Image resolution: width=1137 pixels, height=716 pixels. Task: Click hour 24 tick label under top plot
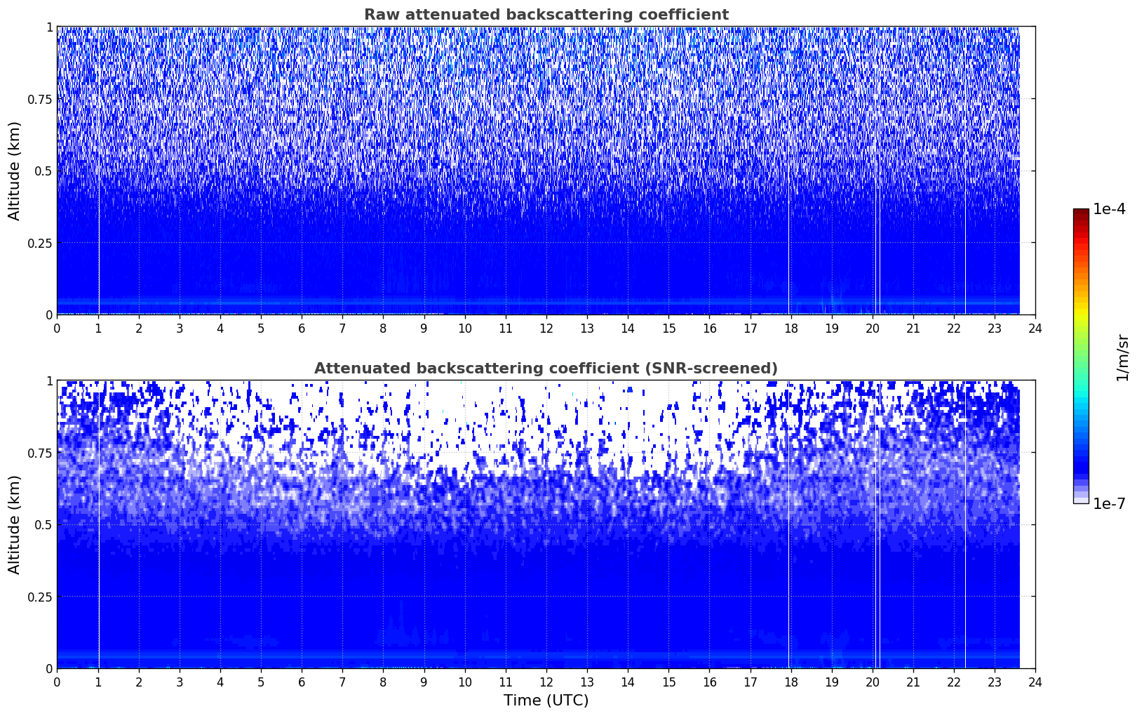click(x=1035, y=328)
